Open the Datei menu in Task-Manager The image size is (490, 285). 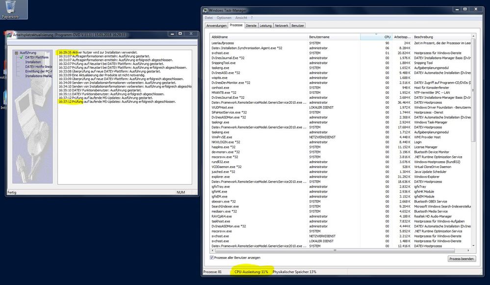pos(208,18)
